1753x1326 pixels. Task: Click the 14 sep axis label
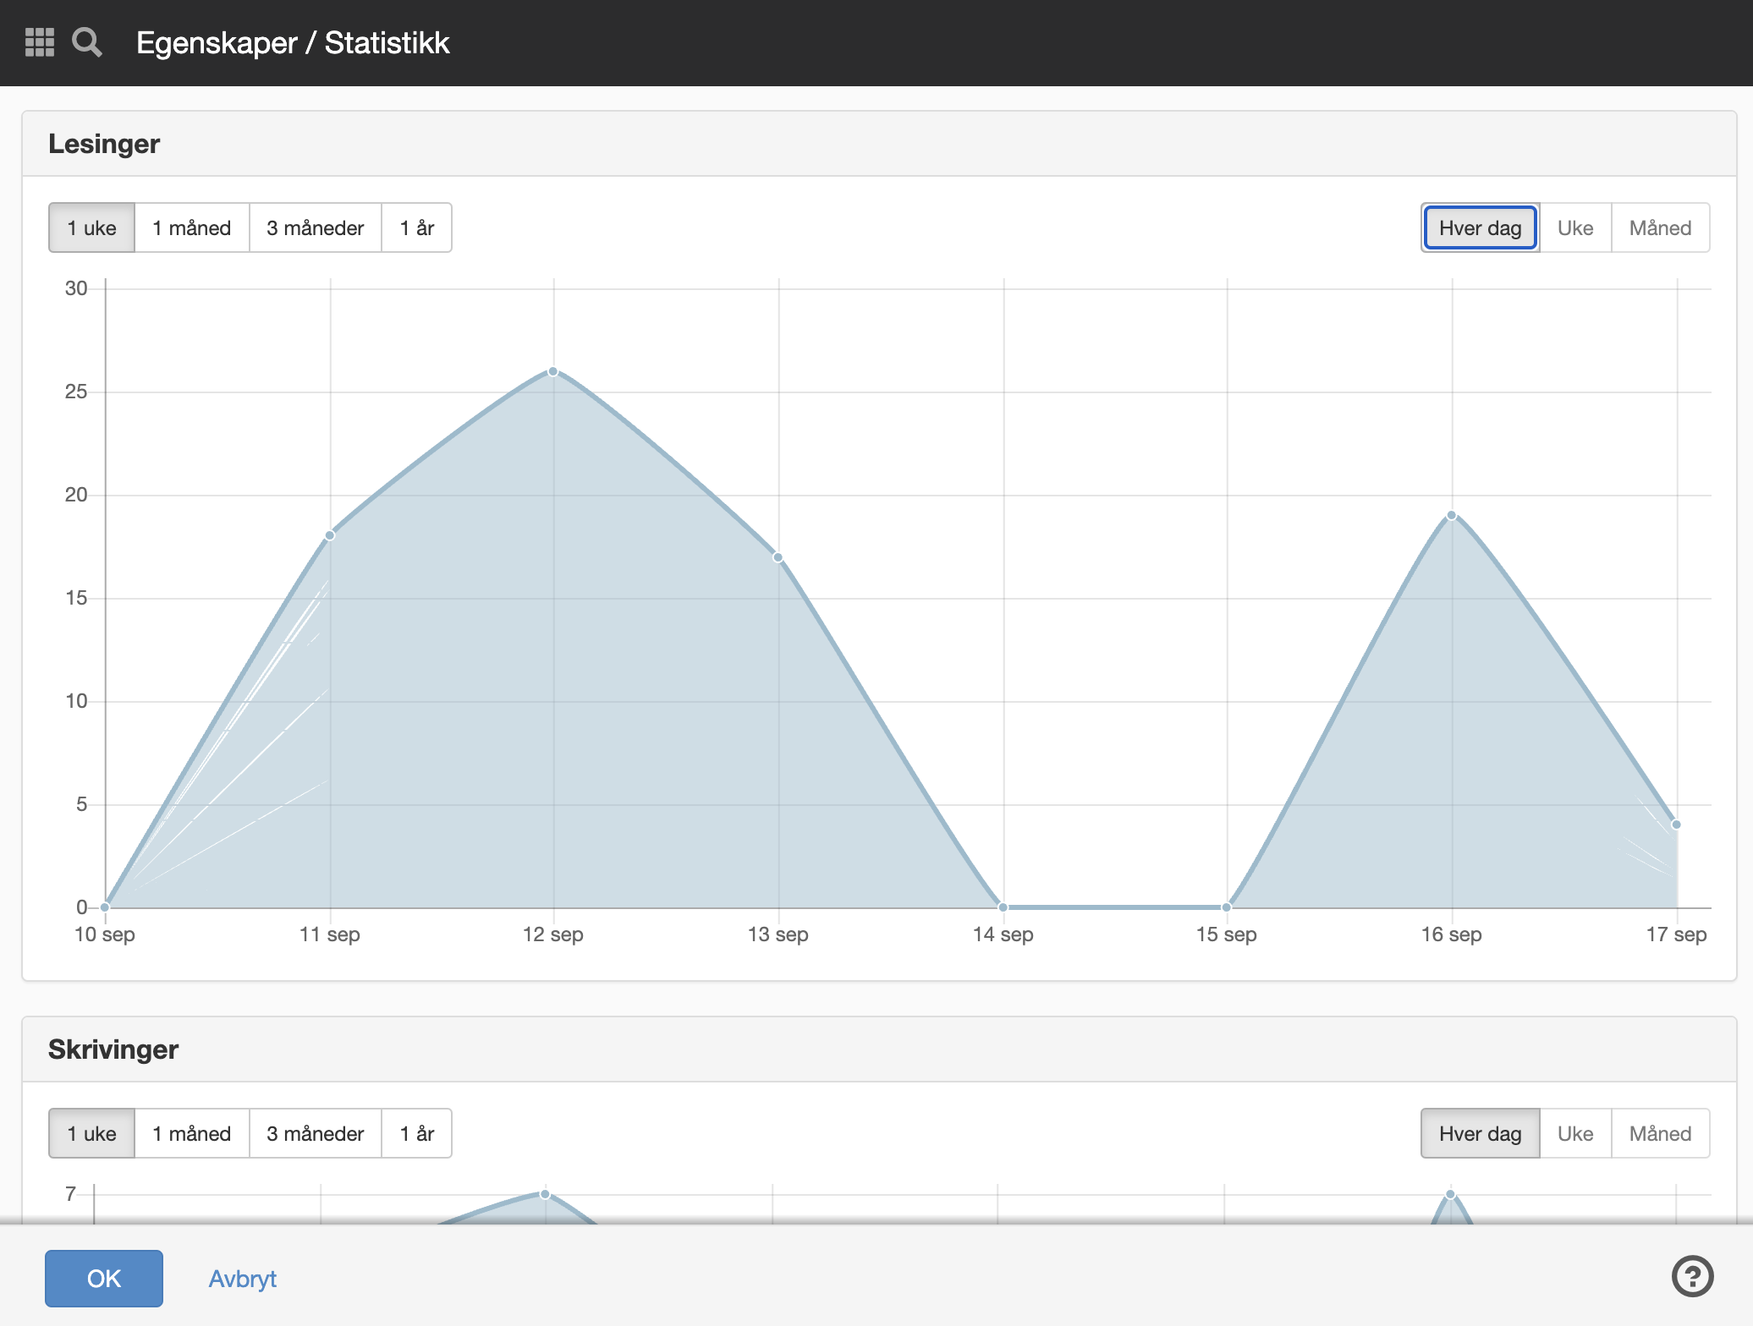point(1003,934)
